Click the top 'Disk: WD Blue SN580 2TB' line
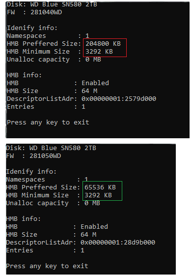 point(52,4)
